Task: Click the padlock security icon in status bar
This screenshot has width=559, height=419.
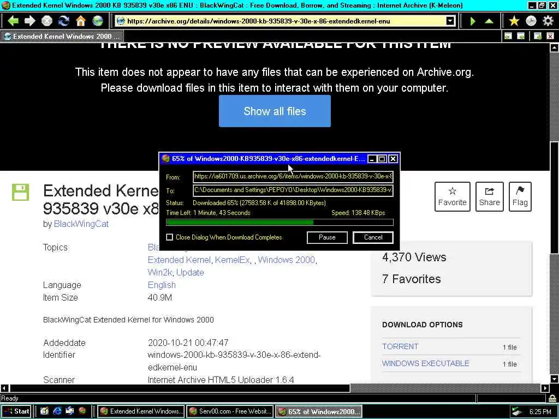Action: (552, 398)
